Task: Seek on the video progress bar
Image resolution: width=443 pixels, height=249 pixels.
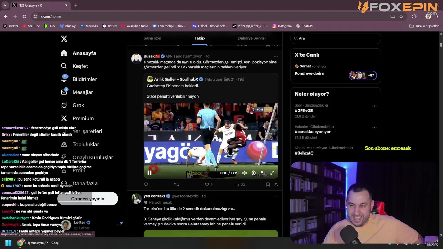Action: click(x=211, y=166)
